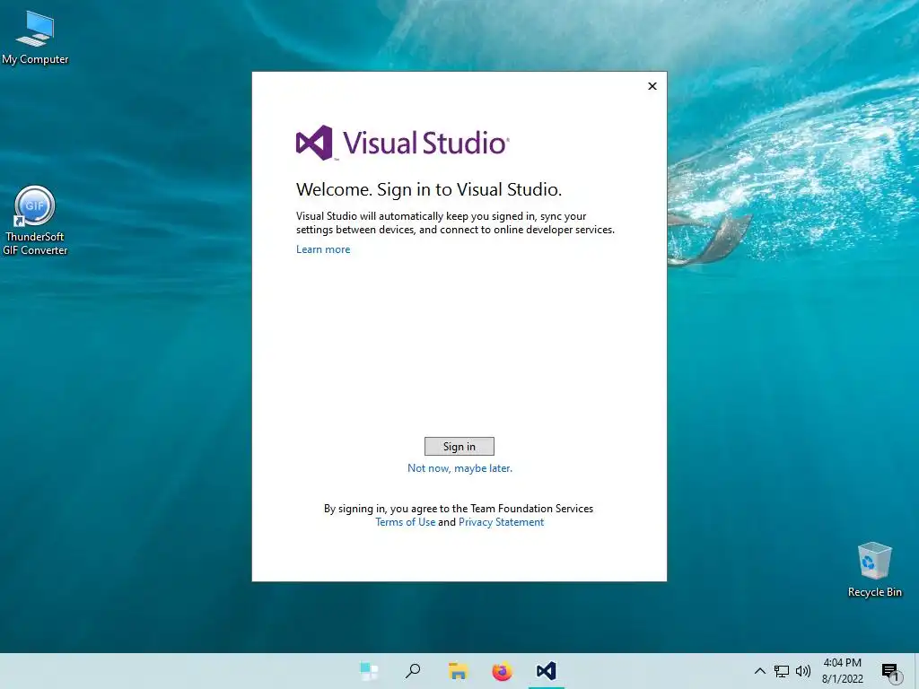
Task: Click Visual Studio taskbar icon
Action: pyautogui.click(x=547, y=671)
